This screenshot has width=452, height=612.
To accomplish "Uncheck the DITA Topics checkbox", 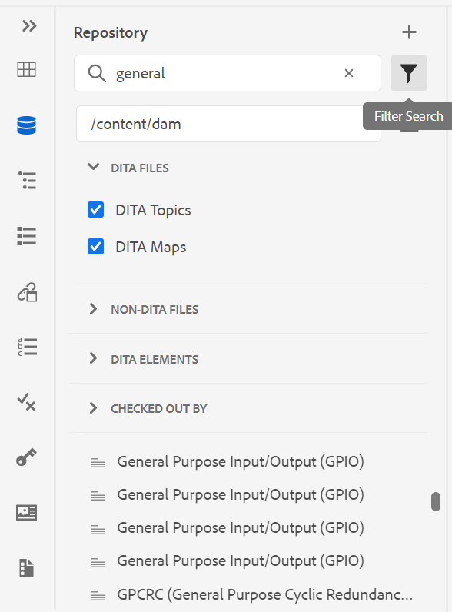I will click(95, 210).
